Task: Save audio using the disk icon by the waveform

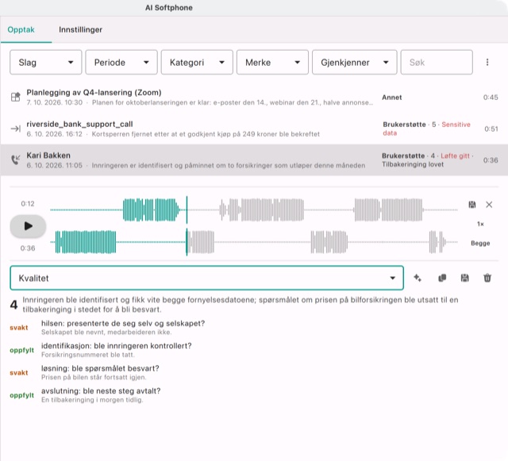Action: 472,205
